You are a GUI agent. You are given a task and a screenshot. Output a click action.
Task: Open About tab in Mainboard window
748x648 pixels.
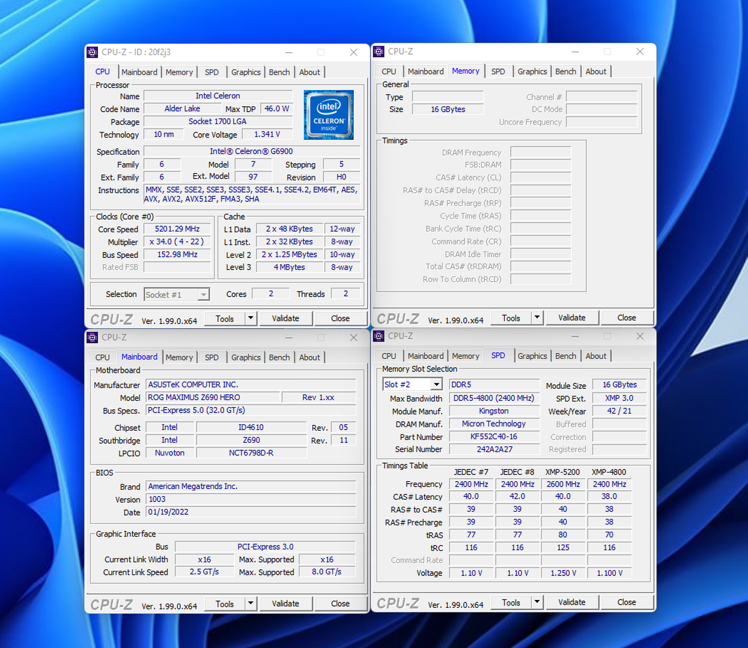[x=309, y=357]
